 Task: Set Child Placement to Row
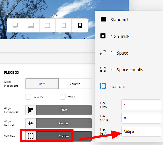(42, 84)
